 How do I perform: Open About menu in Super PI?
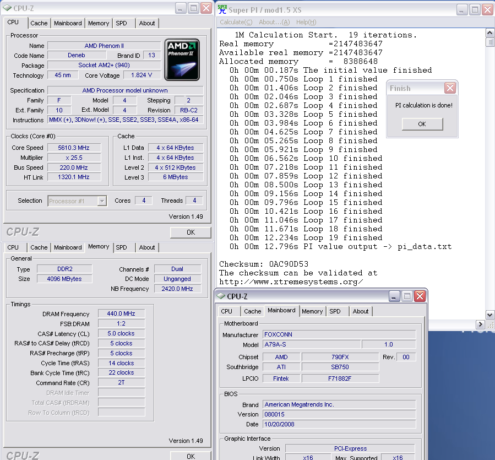pos(274,22)
